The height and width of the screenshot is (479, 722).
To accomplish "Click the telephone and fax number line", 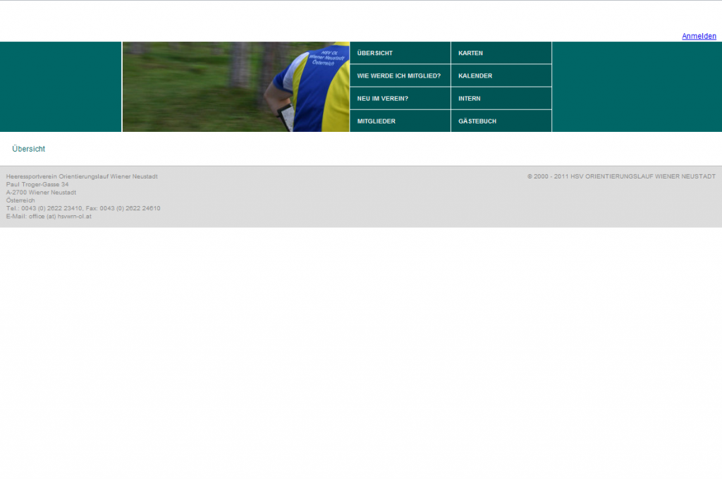I will 83,208.
